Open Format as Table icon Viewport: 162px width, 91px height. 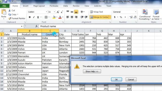click(156, 12)
